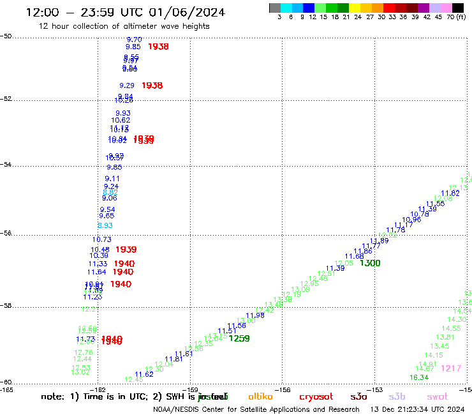Click the -58 latitude axis label
472x415 pixels.
pos(6,306)
